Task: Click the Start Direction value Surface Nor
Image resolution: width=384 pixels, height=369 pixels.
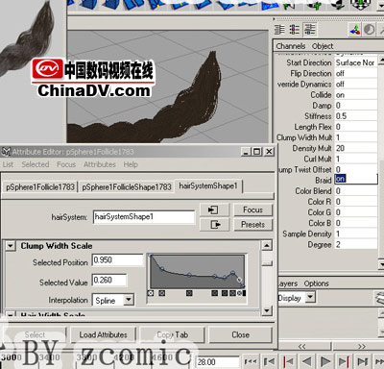Action: pyautogui.click(x=356, y=62)
